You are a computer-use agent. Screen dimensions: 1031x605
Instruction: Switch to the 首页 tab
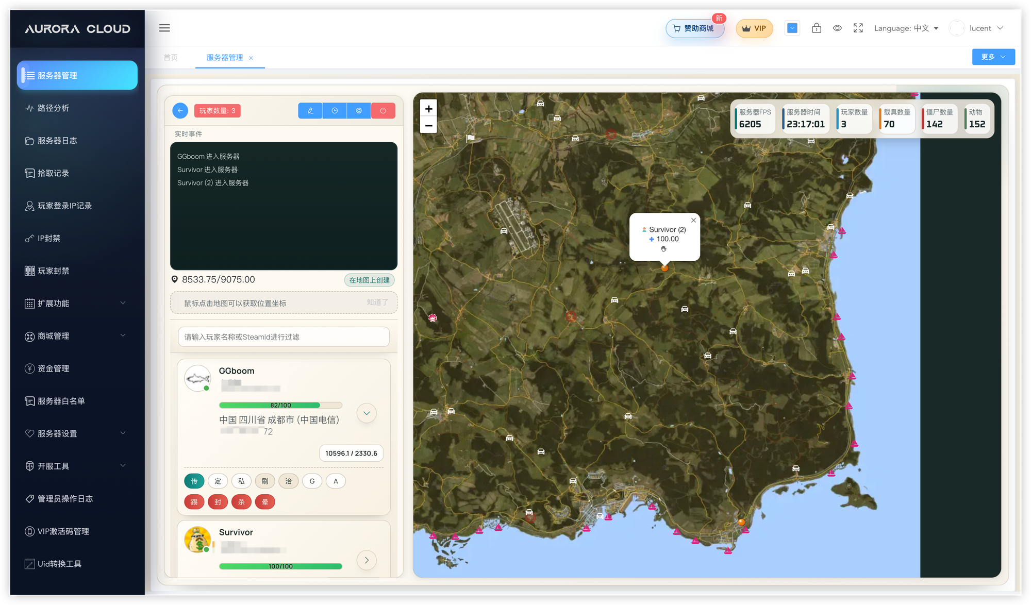[171, 57]
